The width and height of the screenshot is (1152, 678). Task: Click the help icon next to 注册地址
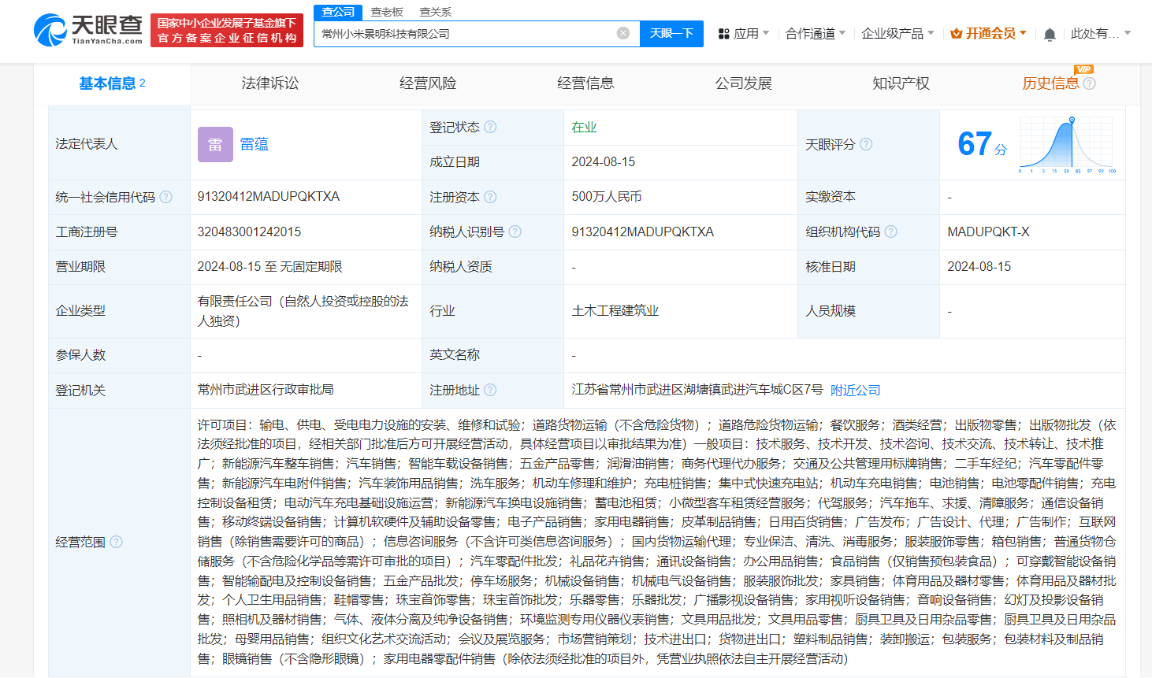click(491, 390)
